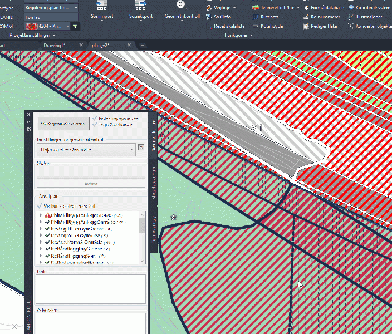
Task: Toggle auto-hide on the palette
Action: [29, 122]
